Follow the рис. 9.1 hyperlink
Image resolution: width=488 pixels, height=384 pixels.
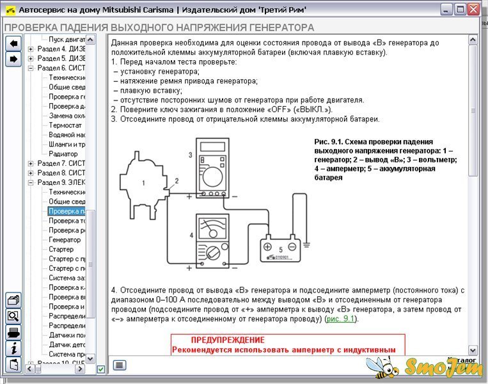342,319
